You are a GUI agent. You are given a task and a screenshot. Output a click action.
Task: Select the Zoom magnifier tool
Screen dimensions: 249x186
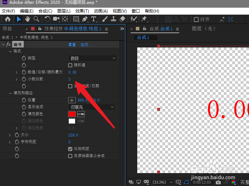point(36,19)
